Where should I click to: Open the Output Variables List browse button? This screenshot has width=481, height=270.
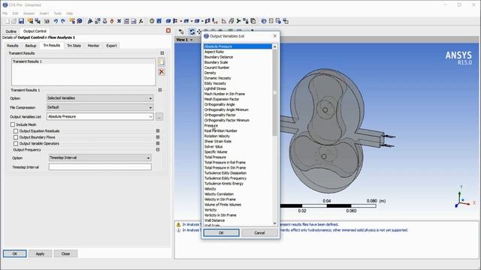(159, 117)
